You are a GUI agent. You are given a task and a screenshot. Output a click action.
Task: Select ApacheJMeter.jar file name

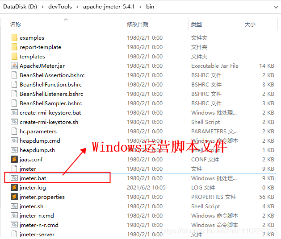click(x=42, y=66)
